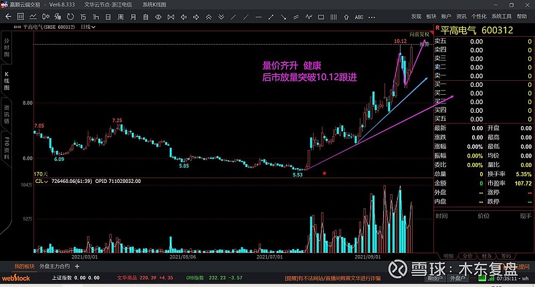Click the 向前复权 adjustment label

pyautogui.click(x=419, y=35)
